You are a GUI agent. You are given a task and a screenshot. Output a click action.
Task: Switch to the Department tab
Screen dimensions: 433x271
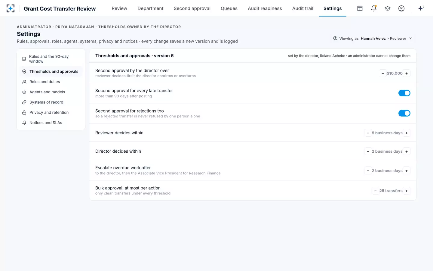point(150,8)
